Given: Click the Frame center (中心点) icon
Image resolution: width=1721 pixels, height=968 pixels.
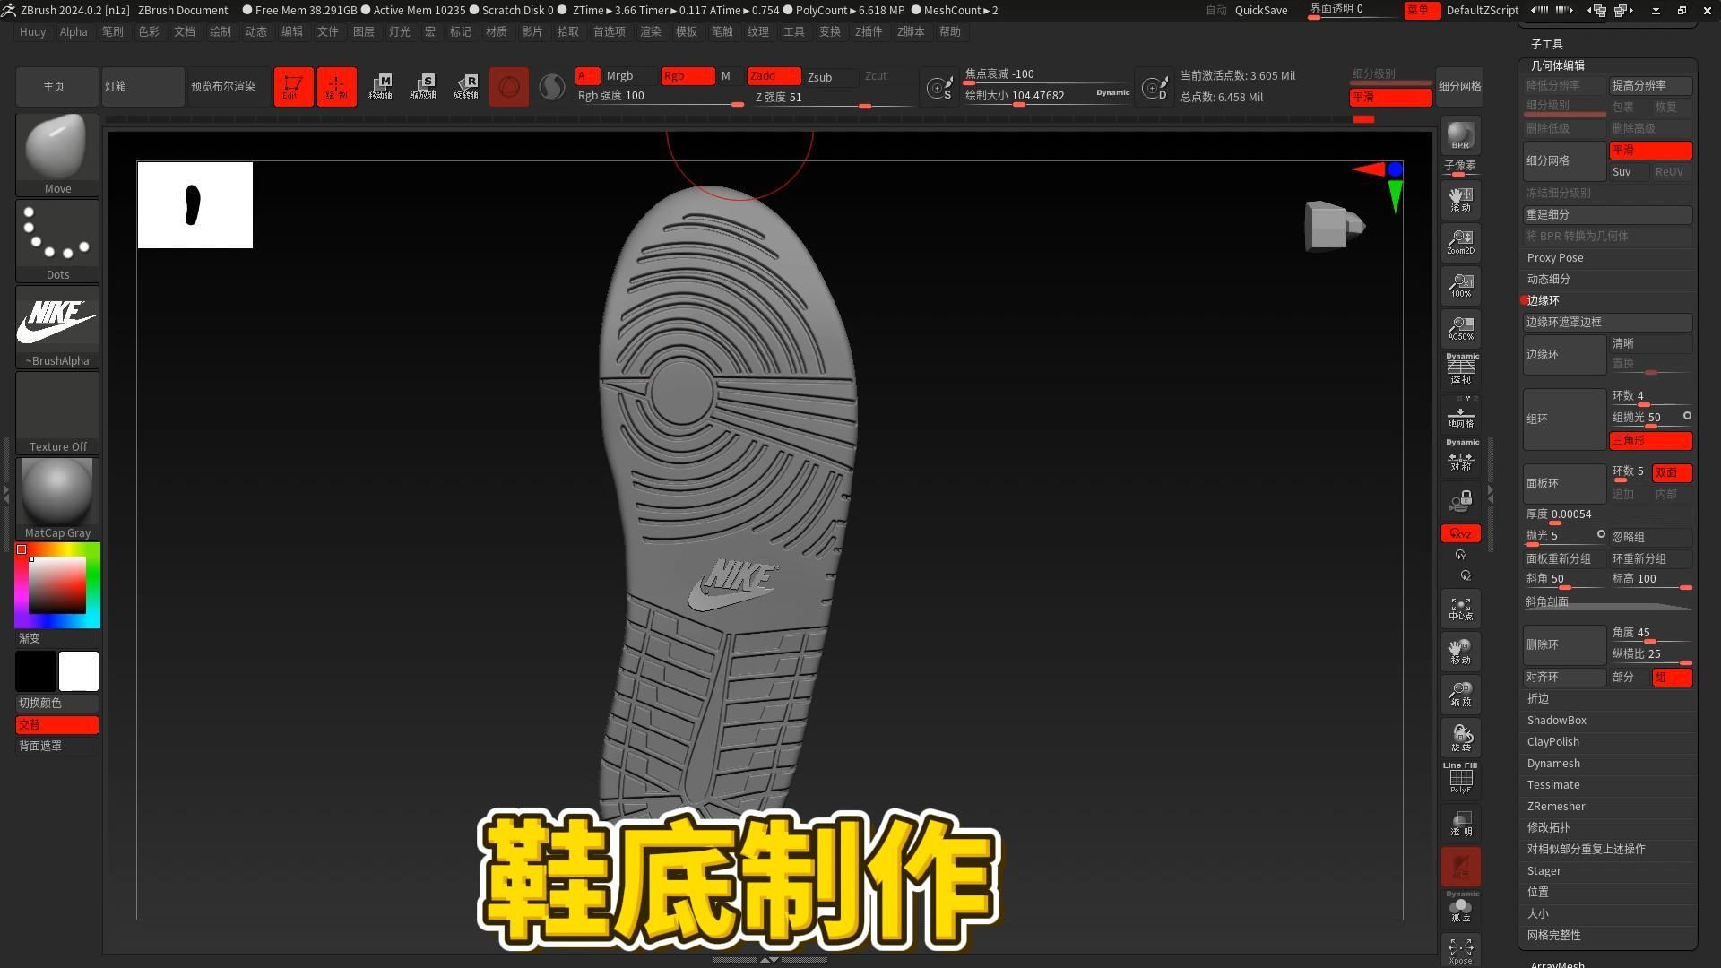Looking at the screenshot, I should (x=1461, y=609).
